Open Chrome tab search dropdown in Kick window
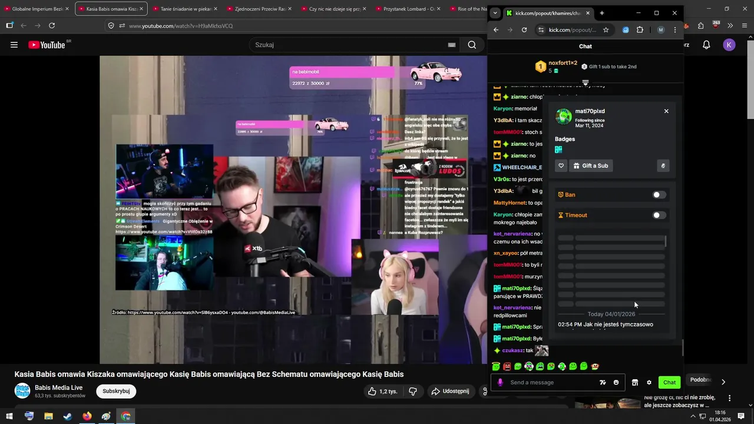 coord(495,13)
